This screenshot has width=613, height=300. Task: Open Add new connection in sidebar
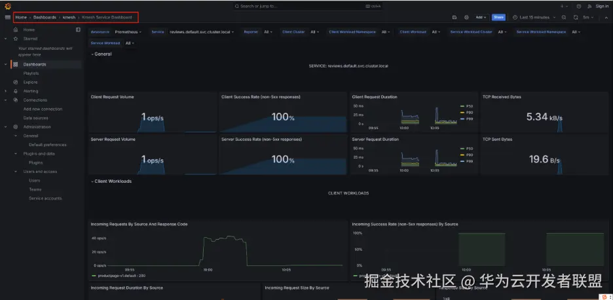coord(43,109)
